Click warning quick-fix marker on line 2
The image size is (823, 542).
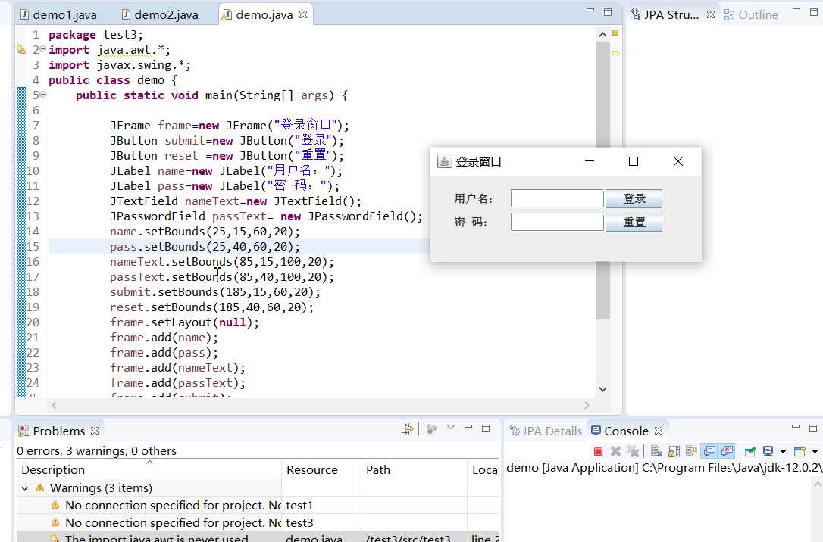click(x=21, y=50)
